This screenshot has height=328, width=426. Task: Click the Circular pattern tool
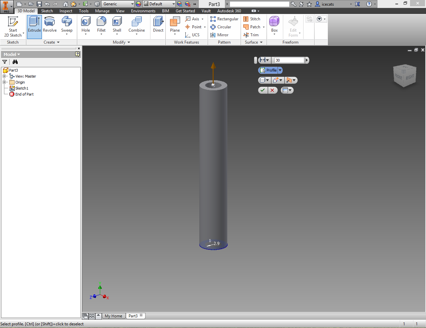(221, 27)
